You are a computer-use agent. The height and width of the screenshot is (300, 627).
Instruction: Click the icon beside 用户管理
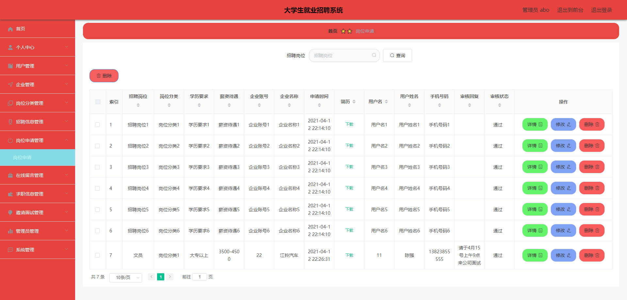click(x=10, y=66)
